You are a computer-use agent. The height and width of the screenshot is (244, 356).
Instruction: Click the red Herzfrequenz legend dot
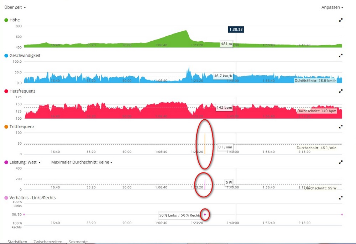(x=6, y=91)
